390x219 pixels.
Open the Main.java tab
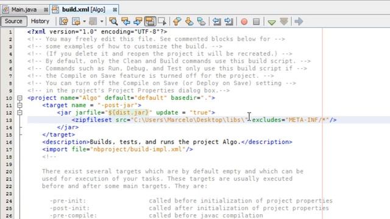click(x=24, y=10)
